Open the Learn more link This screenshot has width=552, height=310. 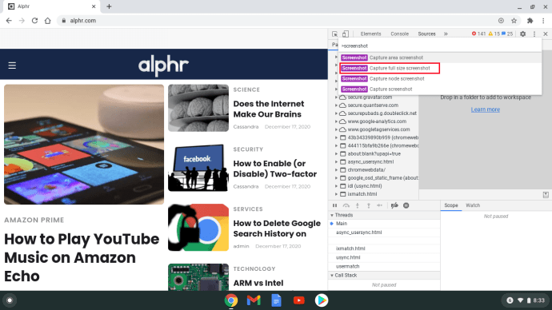[x=486, y=109]
